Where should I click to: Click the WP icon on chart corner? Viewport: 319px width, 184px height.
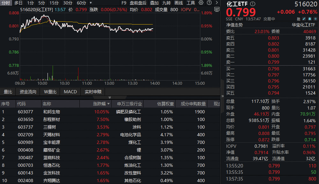pos(217,10)
